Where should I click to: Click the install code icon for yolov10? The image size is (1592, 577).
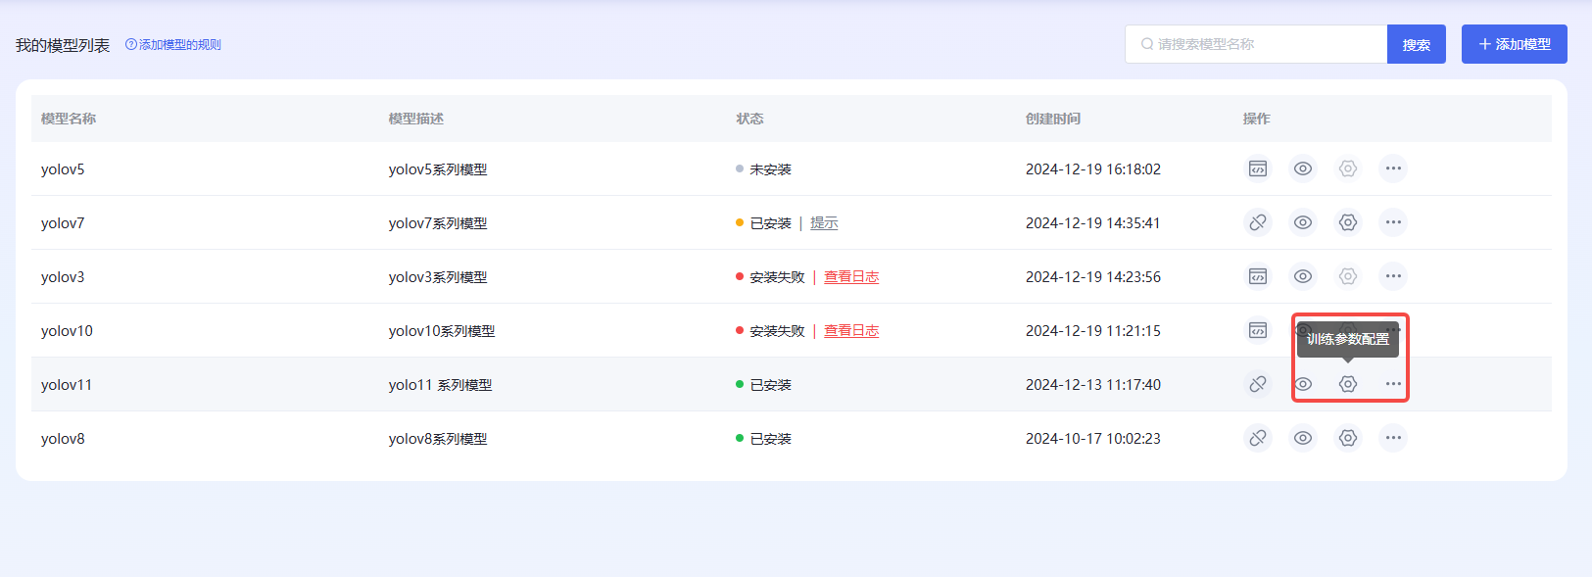pos(1258,330)
